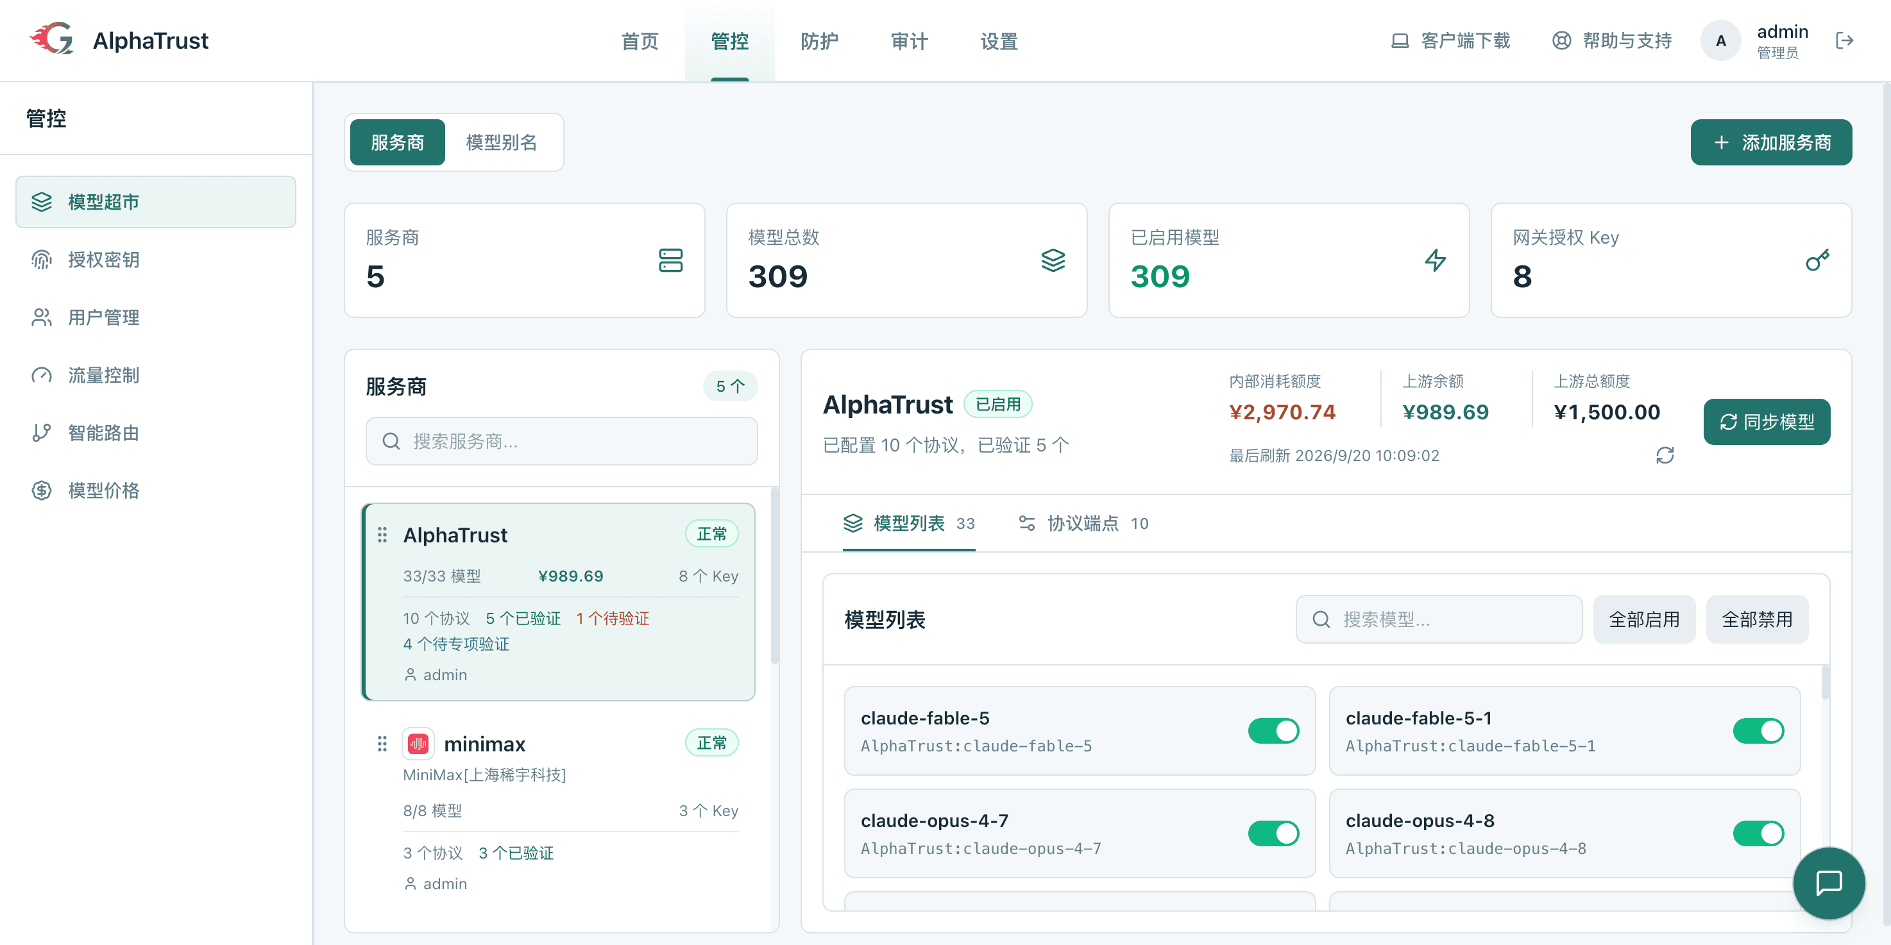Focus the 搜索模型 input field
Viewport: 1891px width, 945px height.
pos(1439,619)
